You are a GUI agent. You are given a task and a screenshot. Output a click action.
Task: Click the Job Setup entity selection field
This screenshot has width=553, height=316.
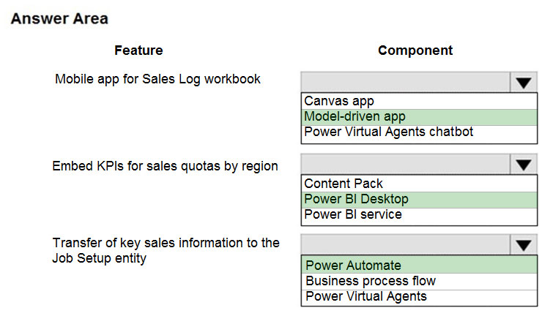[406, 245]
